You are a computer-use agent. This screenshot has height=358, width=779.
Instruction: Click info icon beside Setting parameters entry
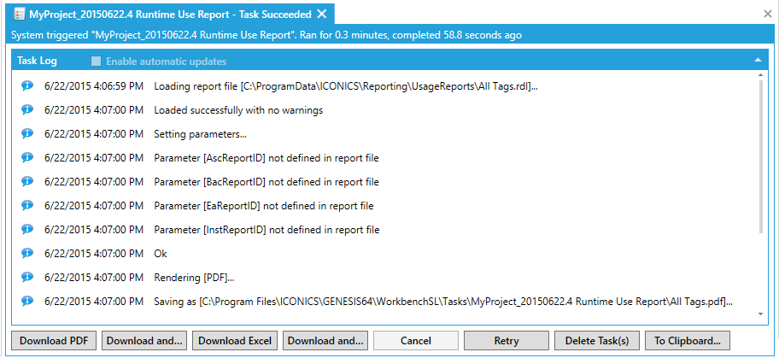[26, 133]
